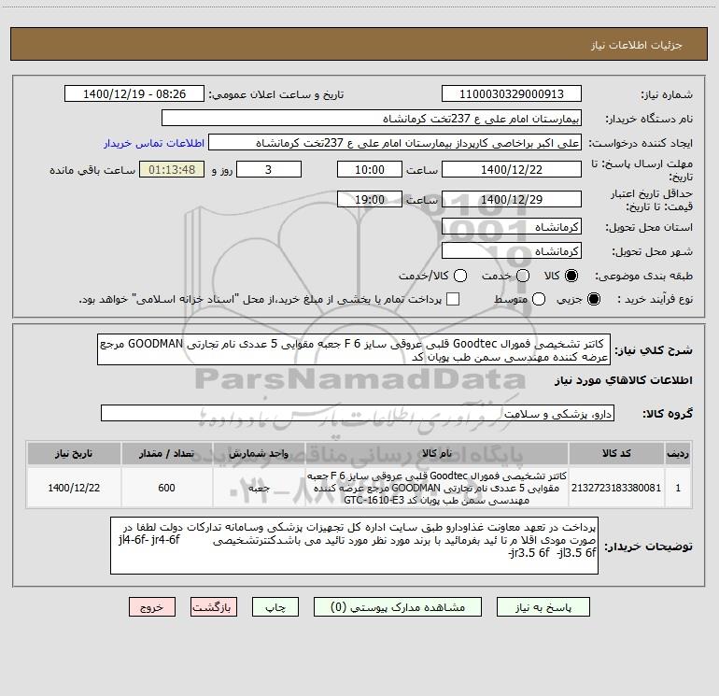
Task: Open the اطلاعات تماس خریدار link
Action: [154, 143]
